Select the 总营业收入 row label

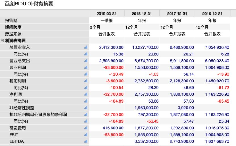pyautogui.click(x=20, y=47)
